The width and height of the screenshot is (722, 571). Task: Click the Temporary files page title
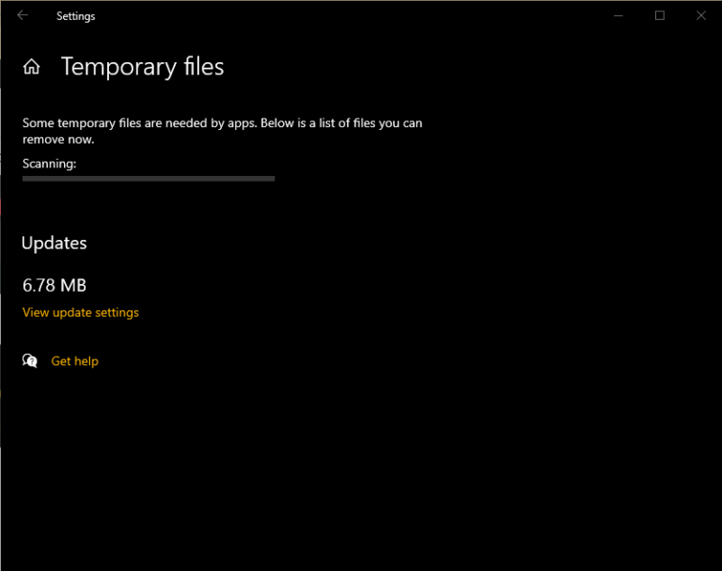(143, 68)
